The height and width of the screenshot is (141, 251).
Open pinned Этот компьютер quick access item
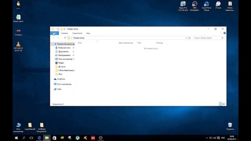point(65,59)
